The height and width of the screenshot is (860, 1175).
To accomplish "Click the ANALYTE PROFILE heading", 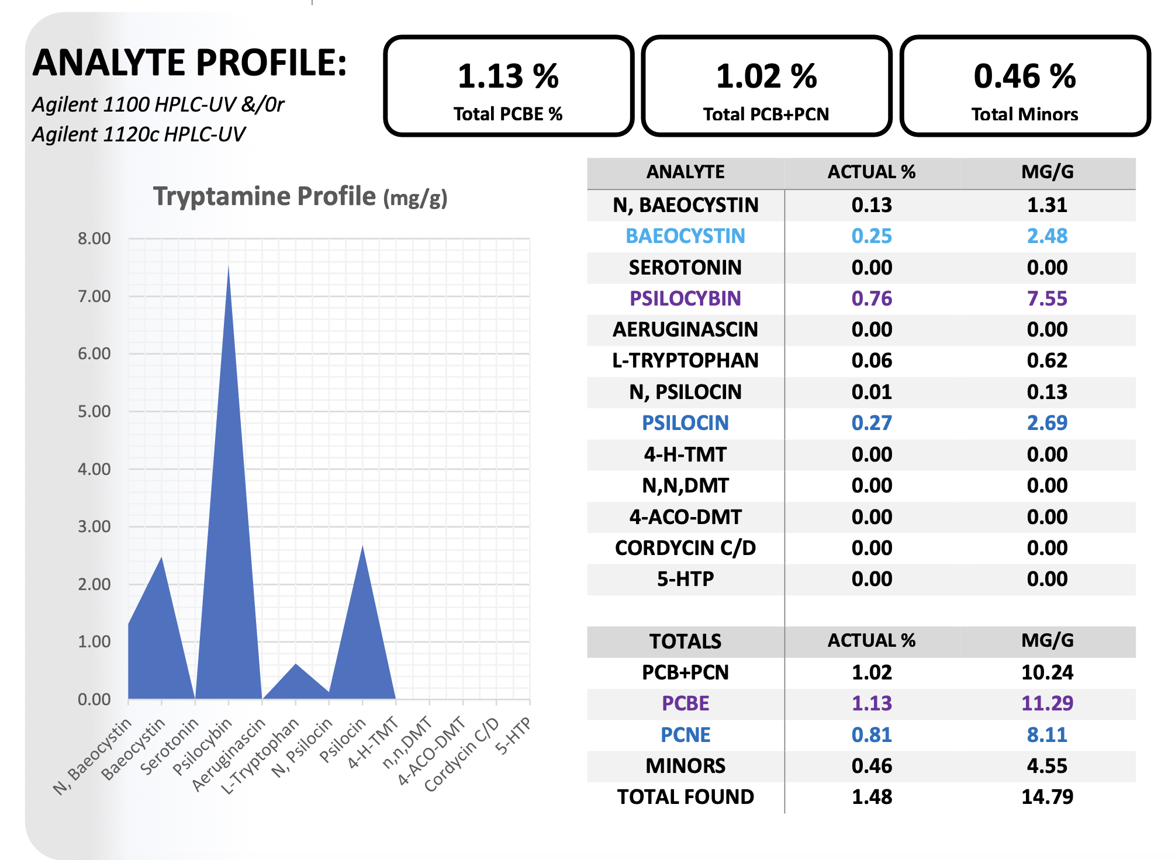I will point(189,63).
